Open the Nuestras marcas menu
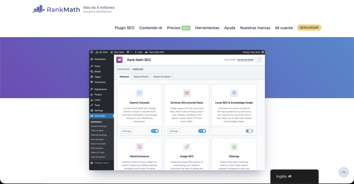This screenshot has height=184, width=354. pyautogui.click(x=255, y=28)
